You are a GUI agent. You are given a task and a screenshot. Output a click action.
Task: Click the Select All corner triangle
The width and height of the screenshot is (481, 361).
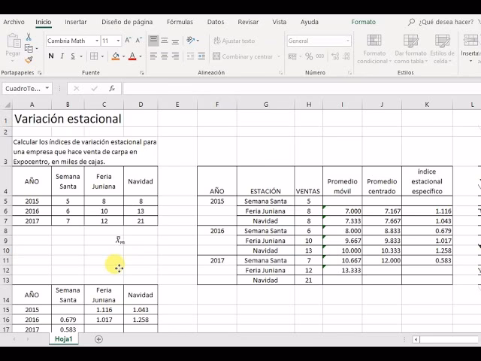coord(7,105)
